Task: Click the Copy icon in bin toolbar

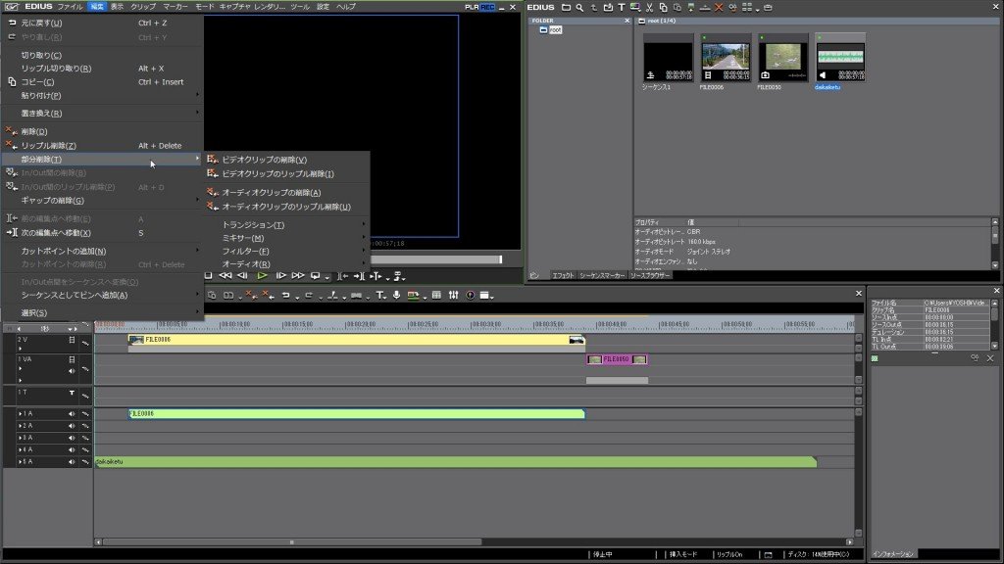Action: pos(664,8)
